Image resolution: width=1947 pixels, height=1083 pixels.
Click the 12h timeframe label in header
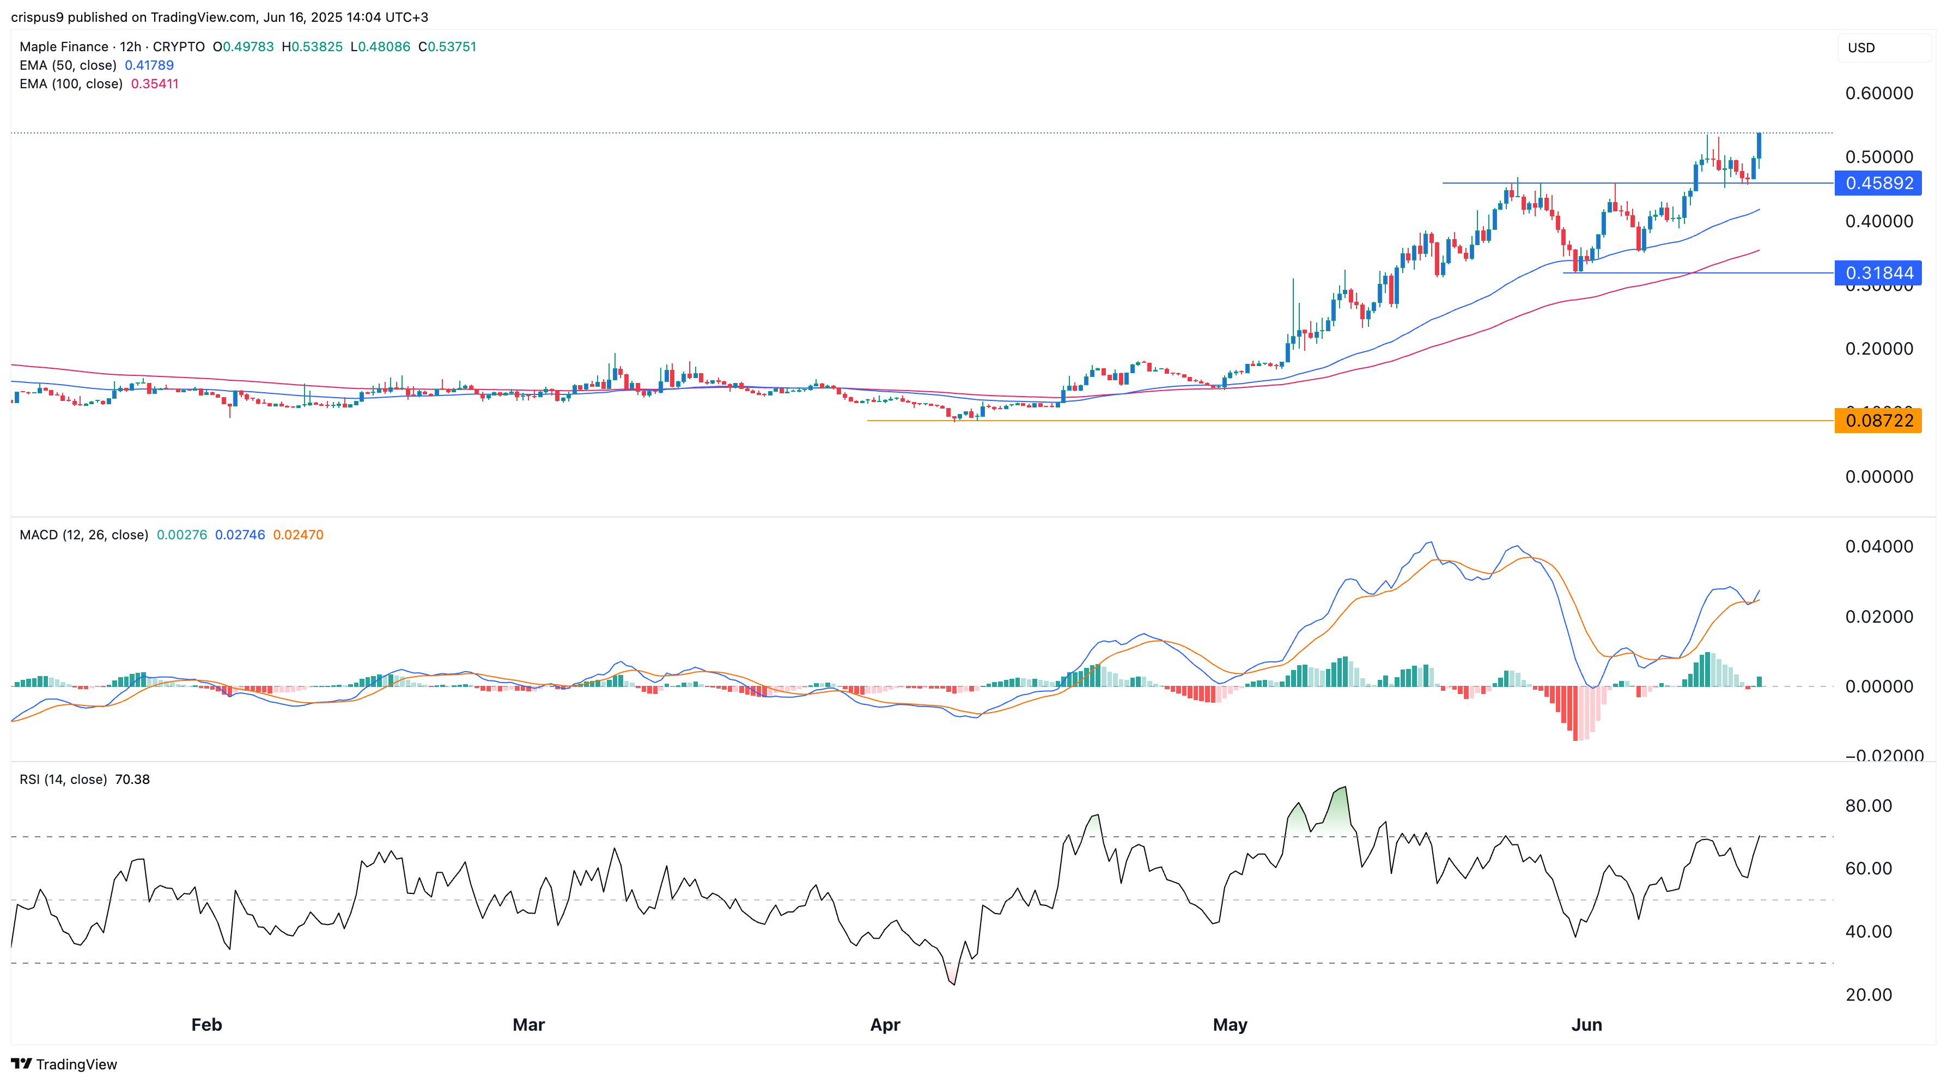(x=130, y=47)
